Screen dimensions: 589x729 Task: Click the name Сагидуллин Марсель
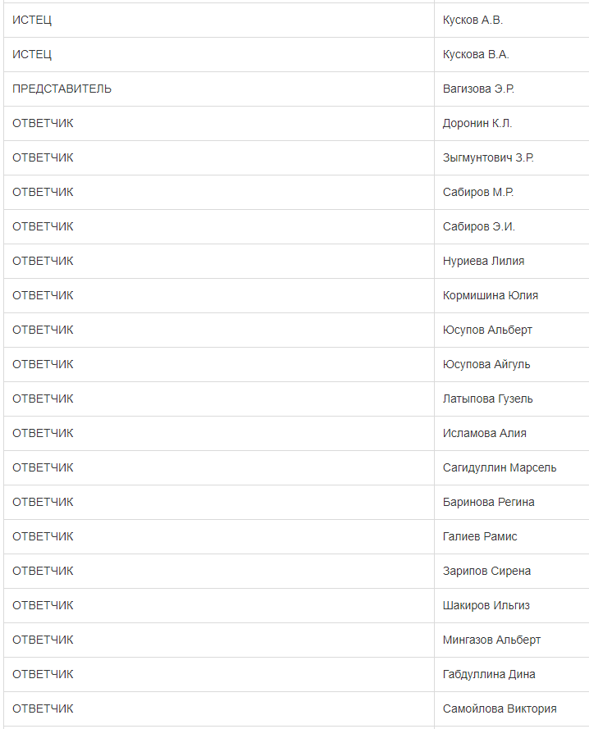500,467
